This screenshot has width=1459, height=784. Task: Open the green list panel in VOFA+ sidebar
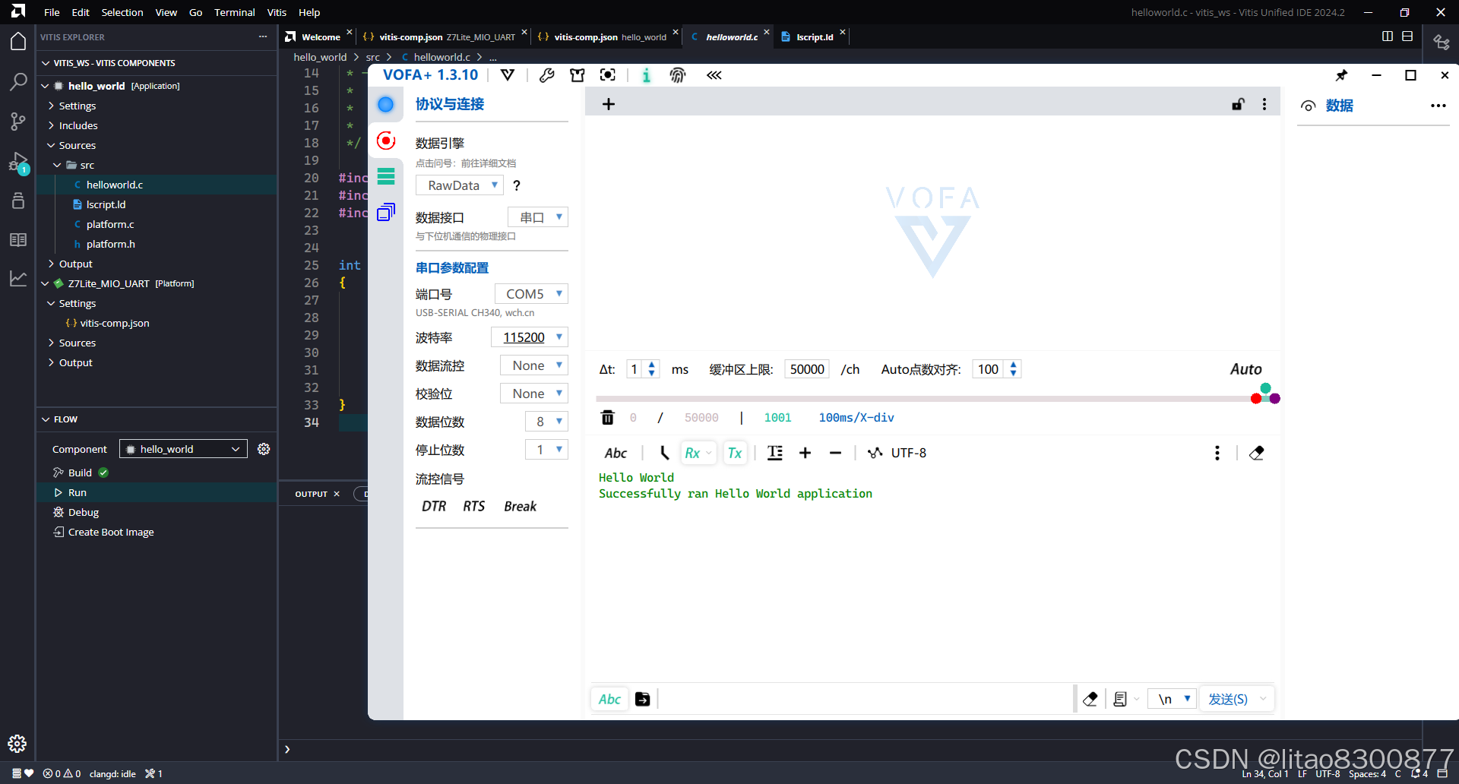[386, 176]
